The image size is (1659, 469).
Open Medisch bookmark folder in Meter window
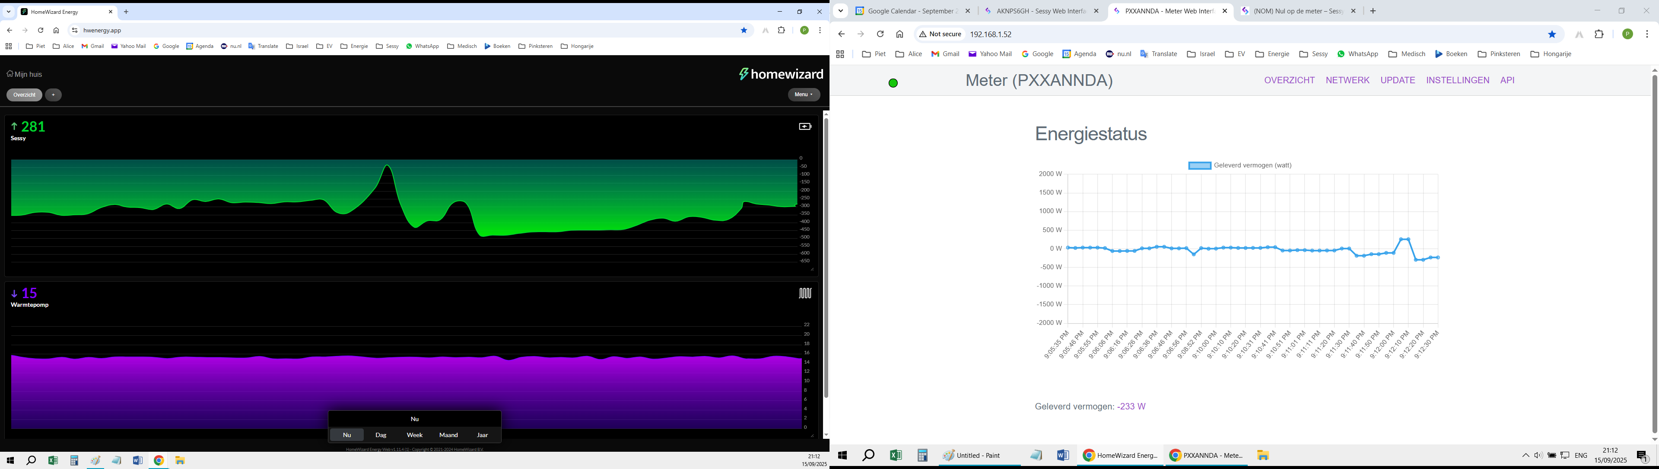click(x=1407, y=55)
